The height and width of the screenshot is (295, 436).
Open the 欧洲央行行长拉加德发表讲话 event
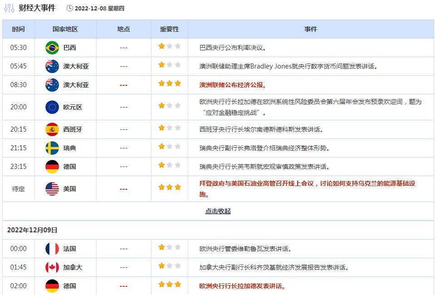tap(243, 286)
